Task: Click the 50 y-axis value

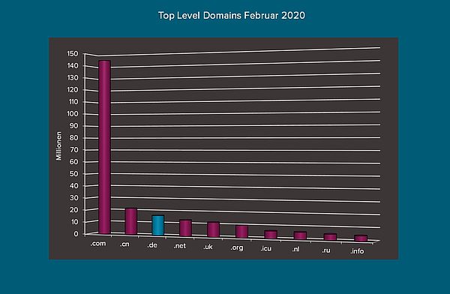Action: tap(74, 174)
